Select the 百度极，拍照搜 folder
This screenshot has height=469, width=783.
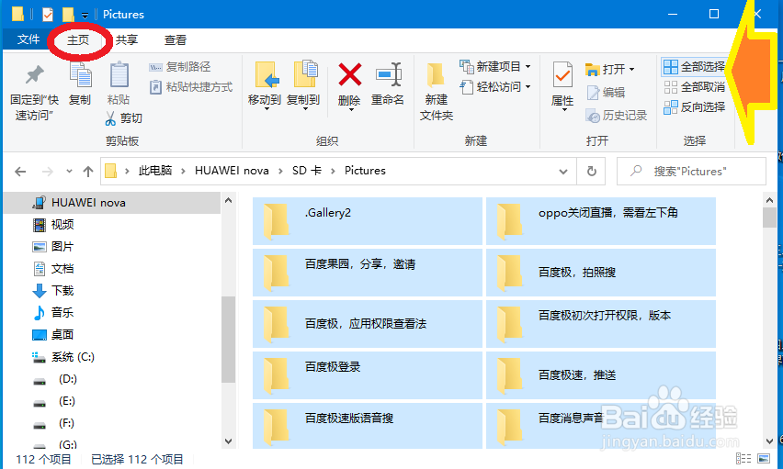pyautogui.click(x=601, y=273)
